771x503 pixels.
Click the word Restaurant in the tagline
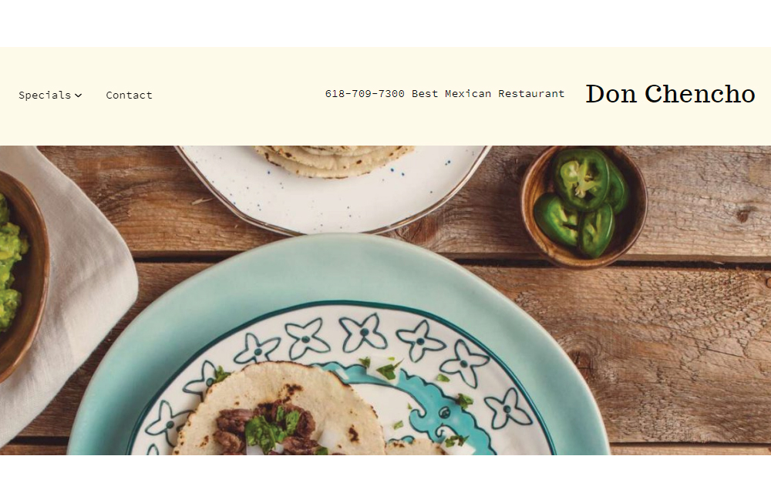tap(531, 94)
